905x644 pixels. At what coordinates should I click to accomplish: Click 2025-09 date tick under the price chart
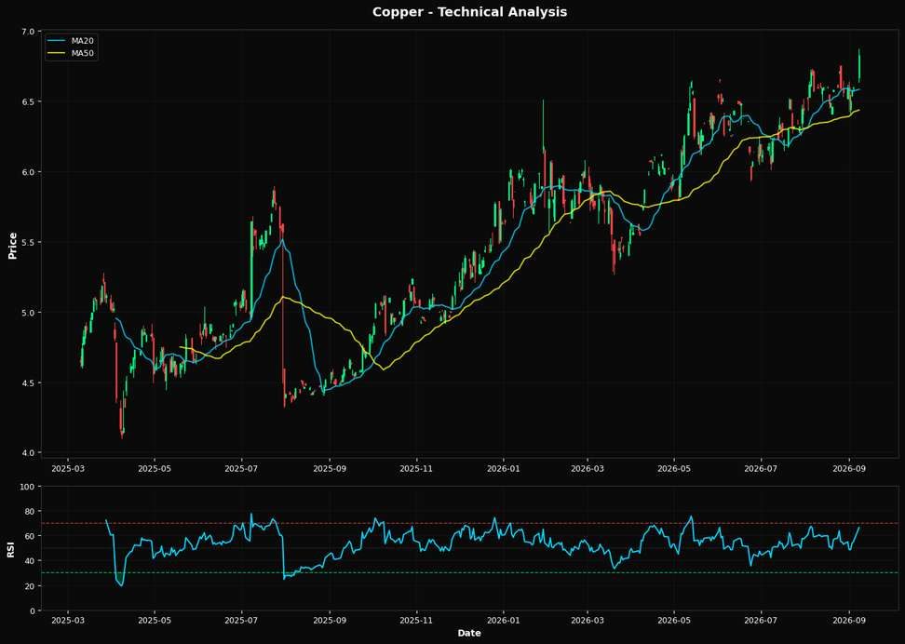tap(330, 469)
